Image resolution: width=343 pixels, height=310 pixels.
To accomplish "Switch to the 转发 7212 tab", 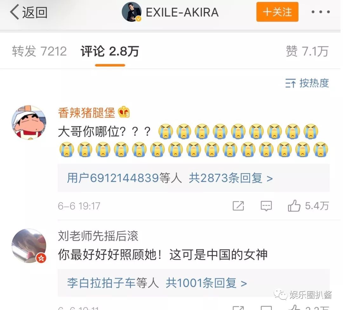I will pyautogui.click(x=39, y=51).
